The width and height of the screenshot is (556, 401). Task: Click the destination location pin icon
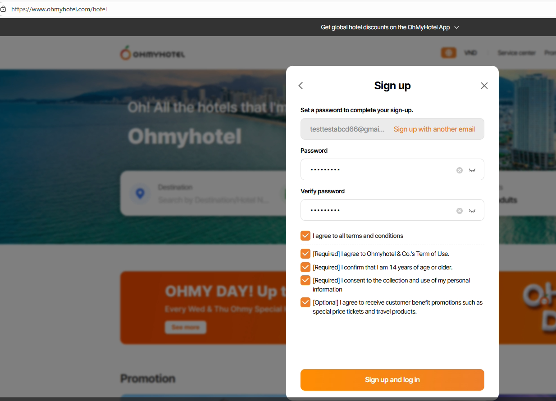(140, 194)
